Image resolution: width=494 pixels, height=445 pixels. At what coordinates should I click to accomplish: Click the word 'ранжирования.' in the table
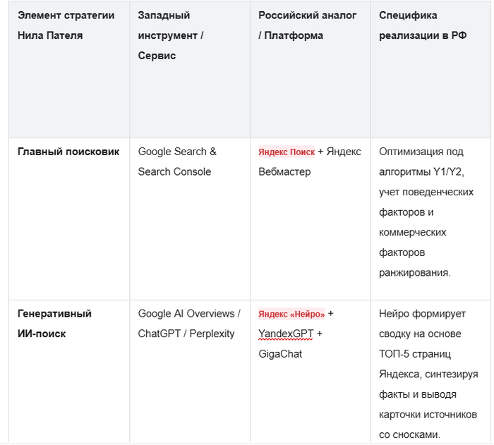[x=415, y=273]
